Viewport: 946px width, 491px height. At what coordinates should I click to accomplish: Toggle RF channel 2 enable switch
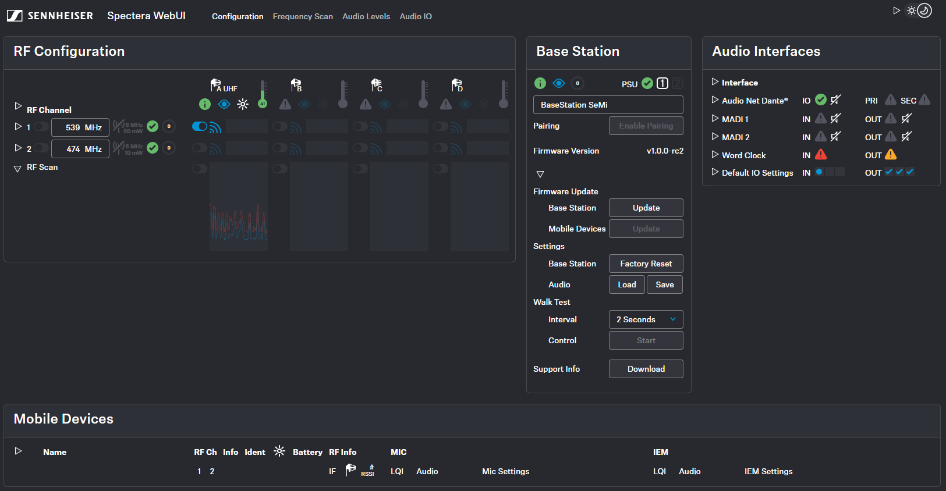pos(41,148)
